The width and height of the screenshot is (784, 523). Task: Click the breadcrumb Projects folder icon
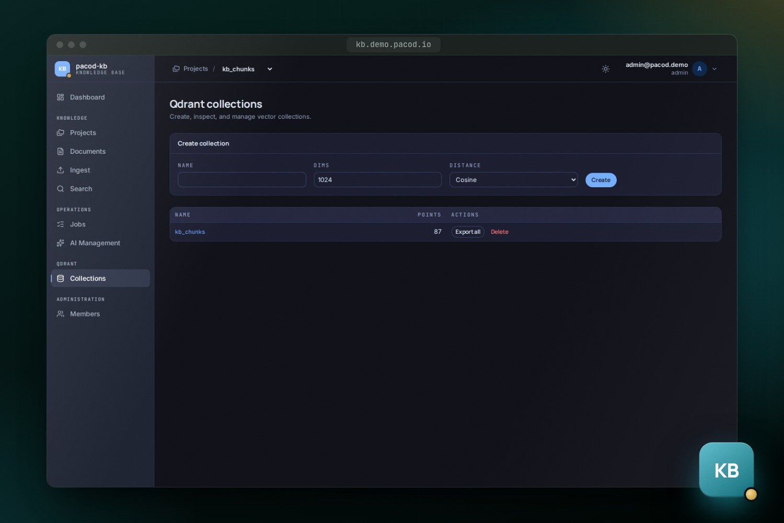pos(176,69)
